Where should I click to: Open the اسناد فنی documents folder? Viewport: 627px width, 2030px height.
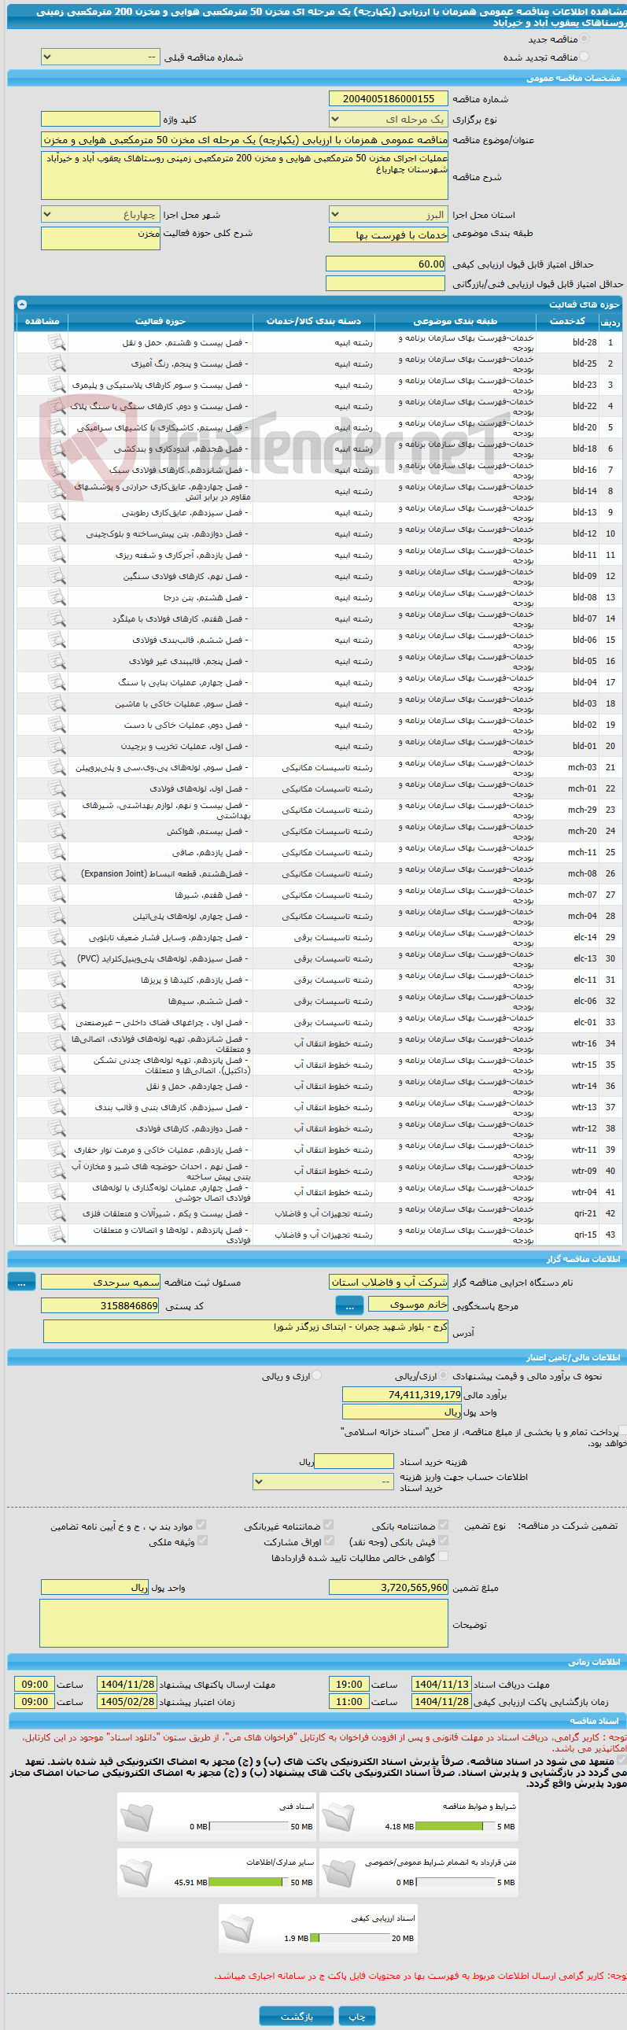tap(136, 1818)
